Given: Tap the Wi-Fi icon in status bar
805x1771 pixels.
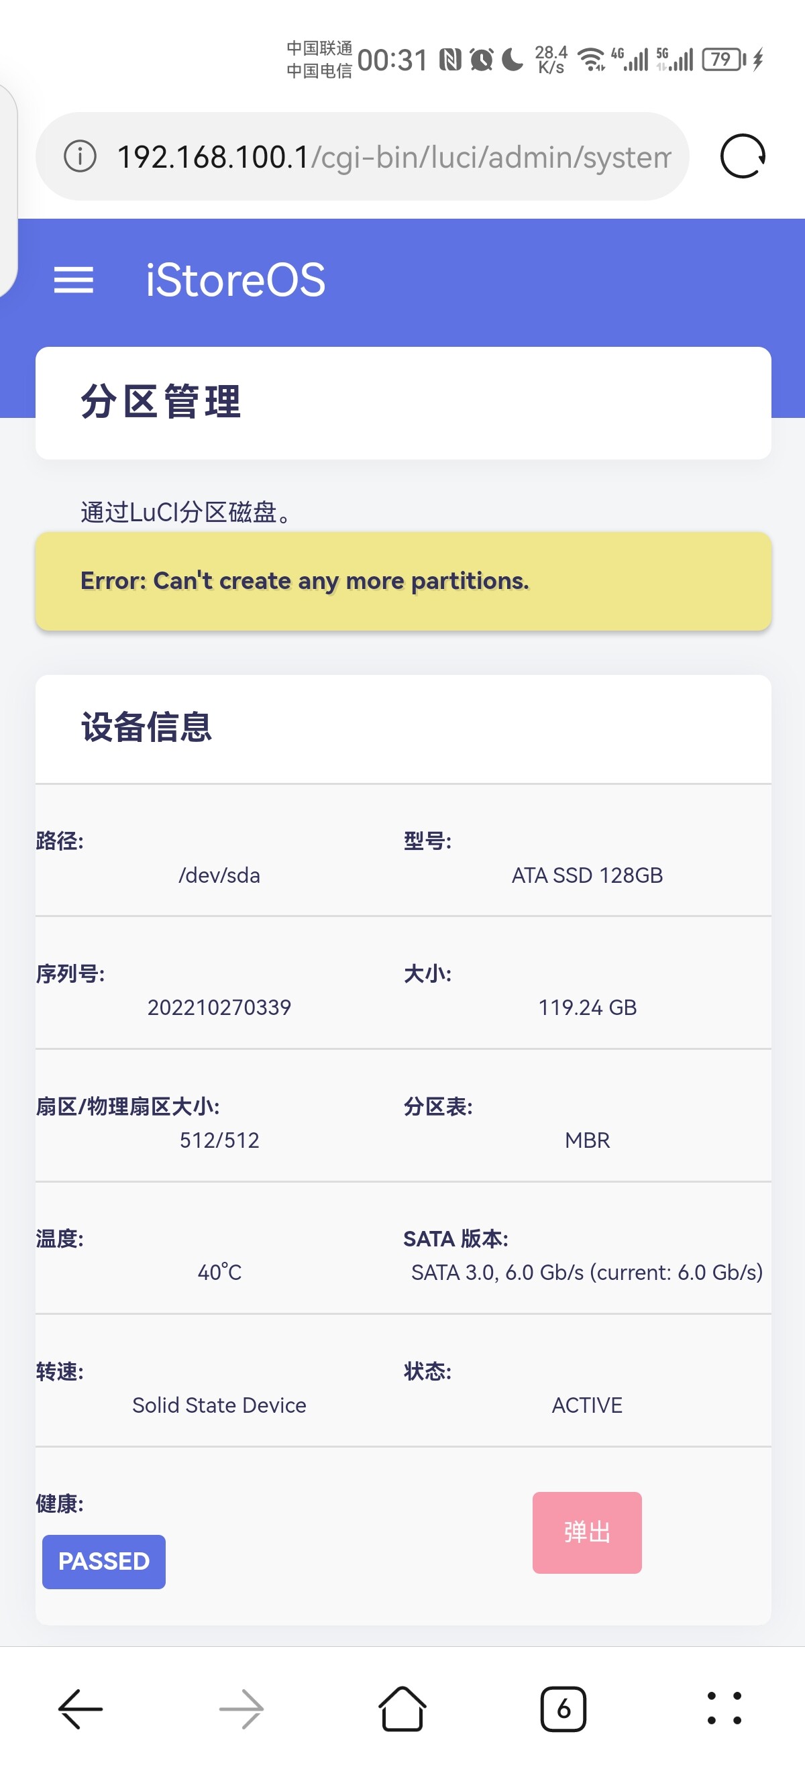Looking at the screenshot, I should 590,60.
